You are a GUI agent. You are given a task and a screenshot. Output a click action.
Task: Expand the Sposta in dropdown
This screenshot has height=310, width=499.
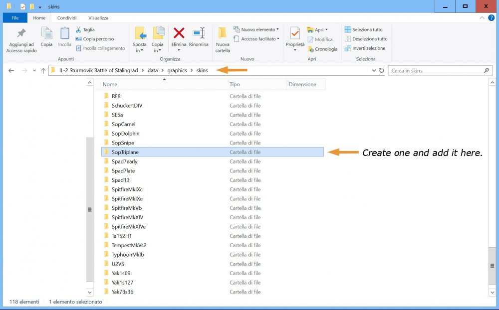point(140,50)
